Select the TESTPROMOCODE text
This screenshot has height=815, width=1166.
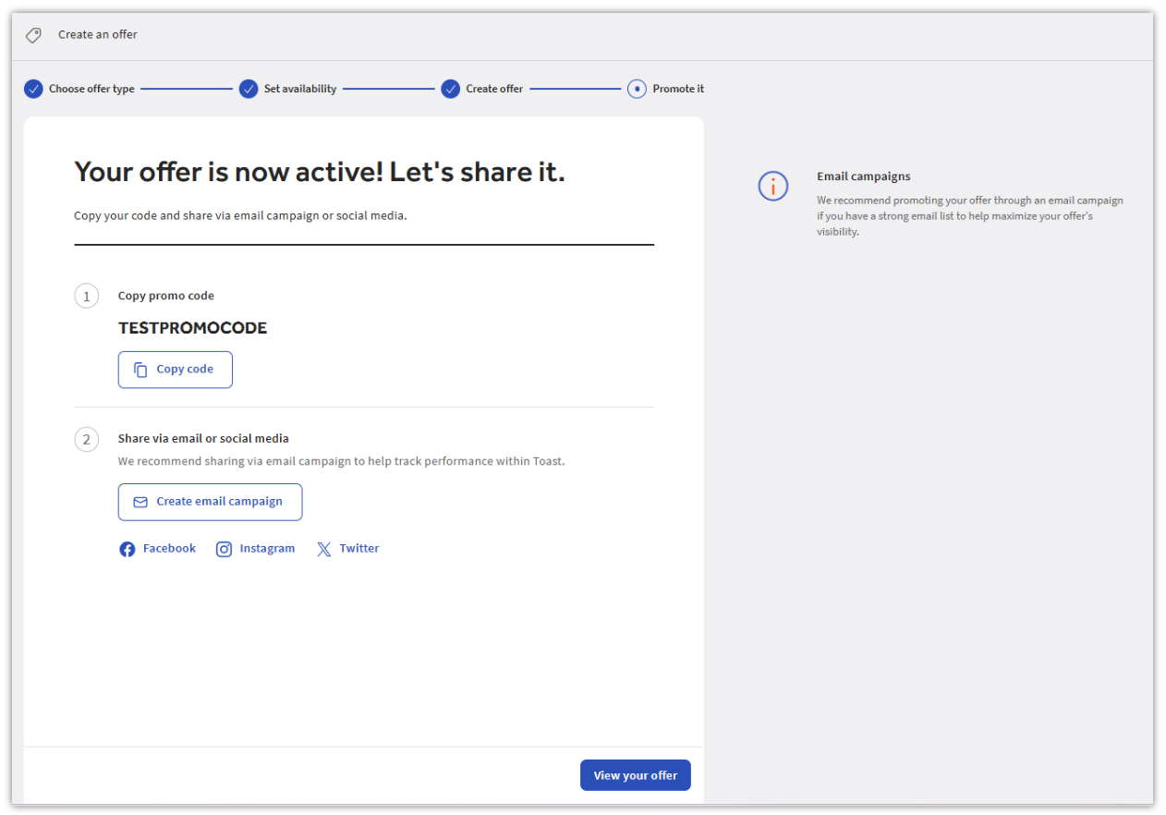[x=192, y=328]
